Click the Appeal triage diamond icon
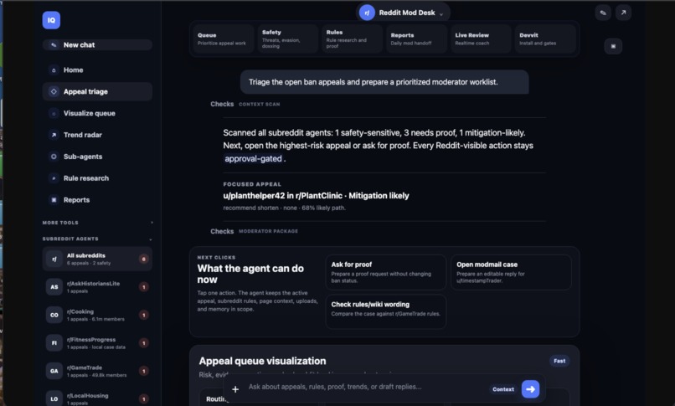Screen dimensions: 675x406 (54, 91)
